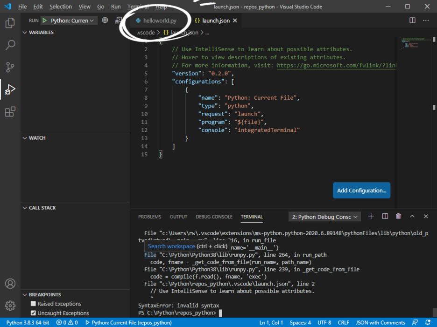Switch to the DEBUG CONSOLE tab
This screenshot has height=327, width=437.
click(x=214, y=217)
